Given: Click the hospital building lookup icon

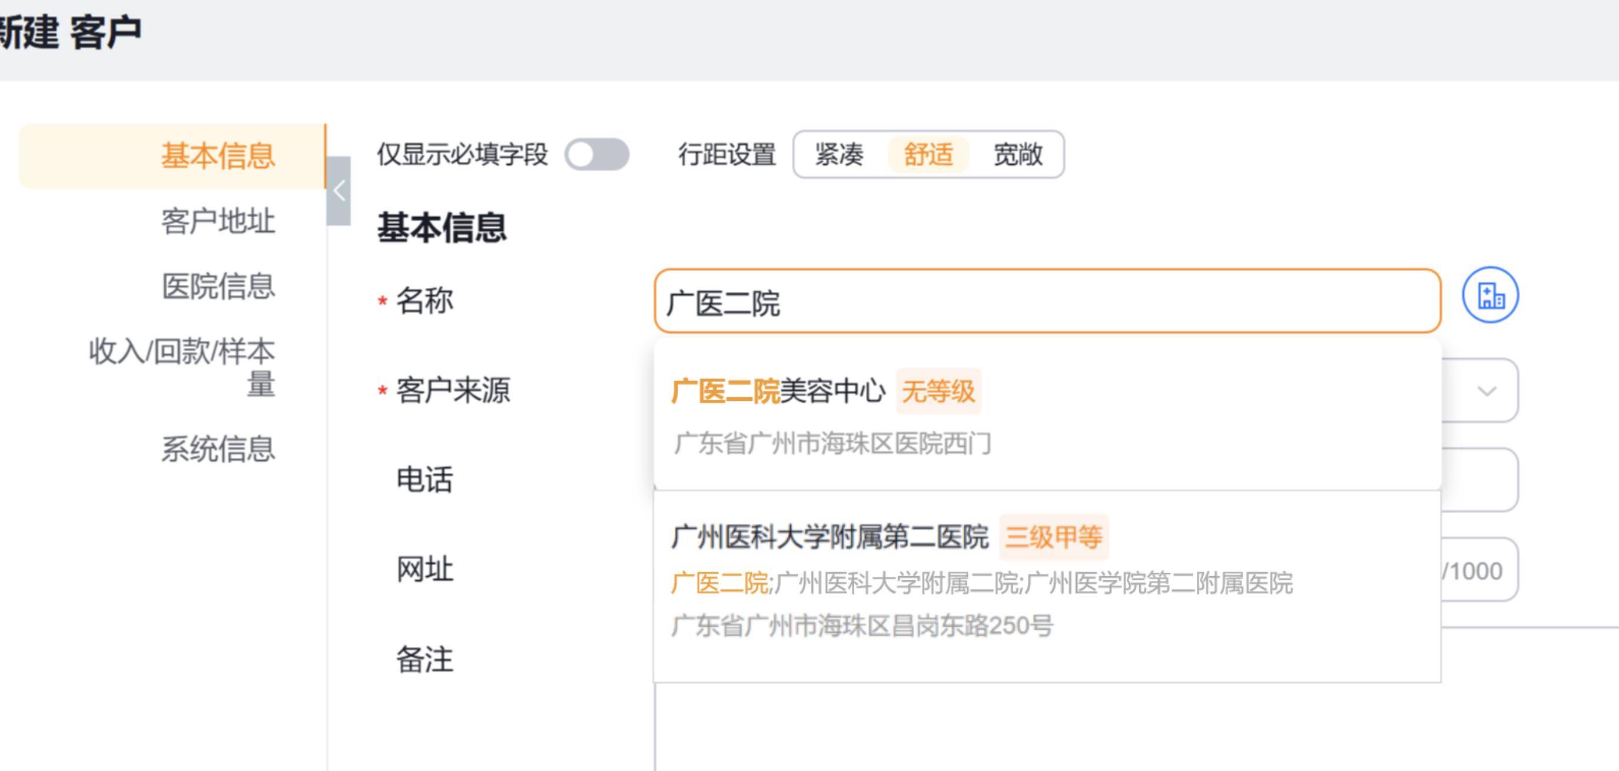Looking at the screenshot, I should click(x=1489, y=295).
